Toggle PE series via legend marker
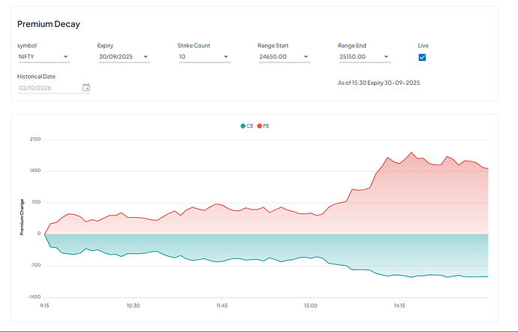The width and height of the screenshot is (518, 332). tap(260, 126)
